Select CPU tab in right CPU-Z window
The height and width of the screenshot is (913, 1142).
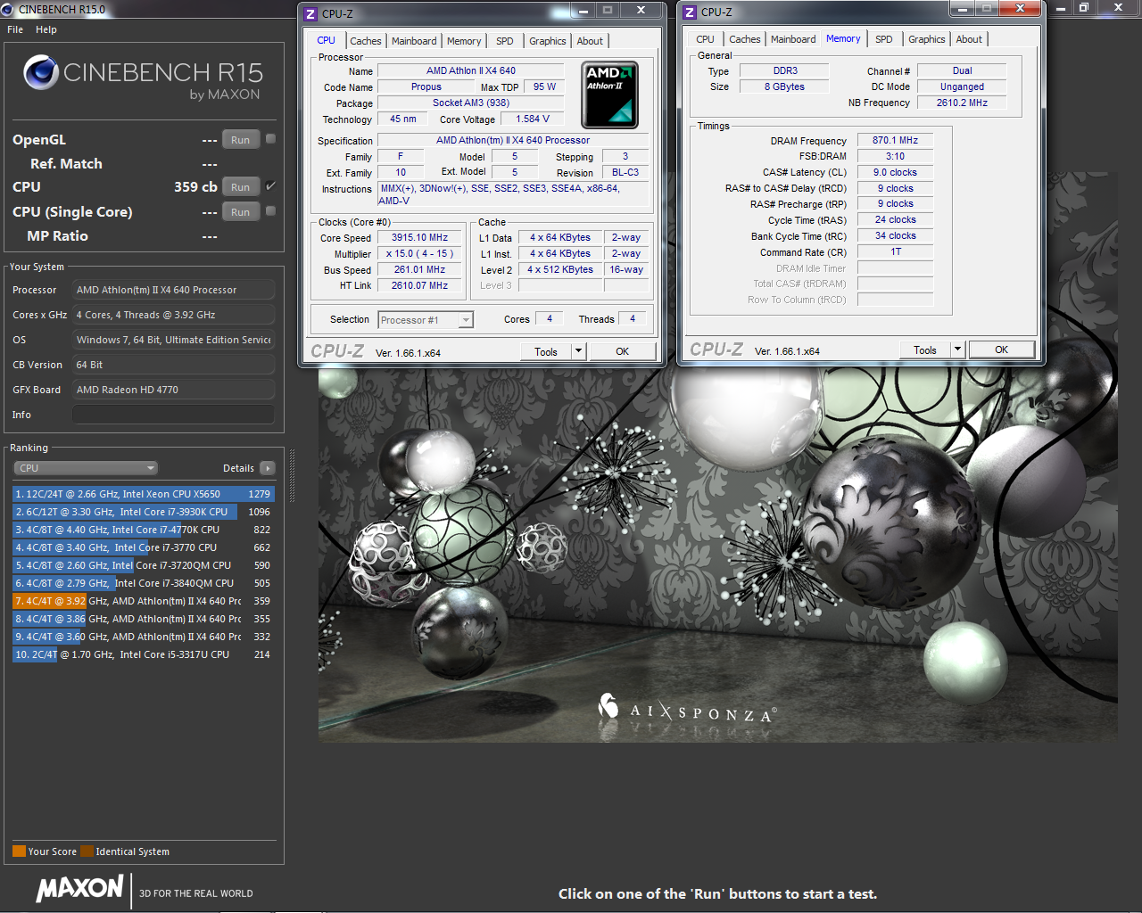[705, 39]
